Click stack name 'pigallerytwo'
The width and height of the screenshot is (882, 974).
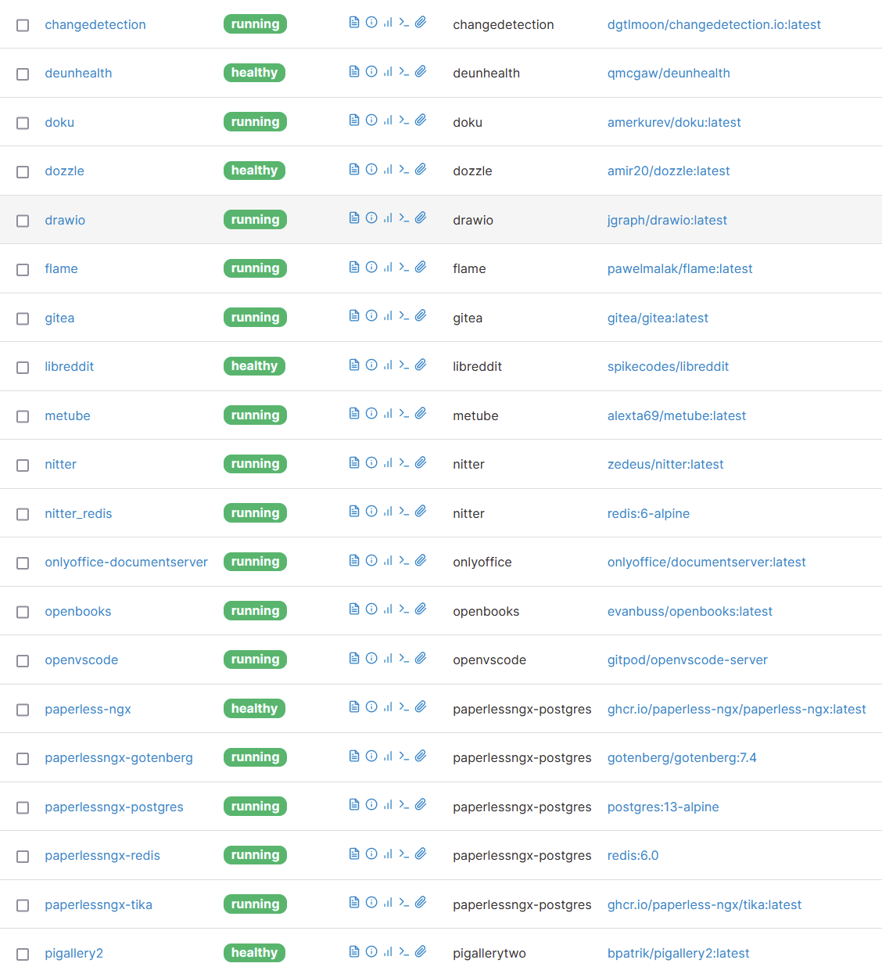point(489,953)
